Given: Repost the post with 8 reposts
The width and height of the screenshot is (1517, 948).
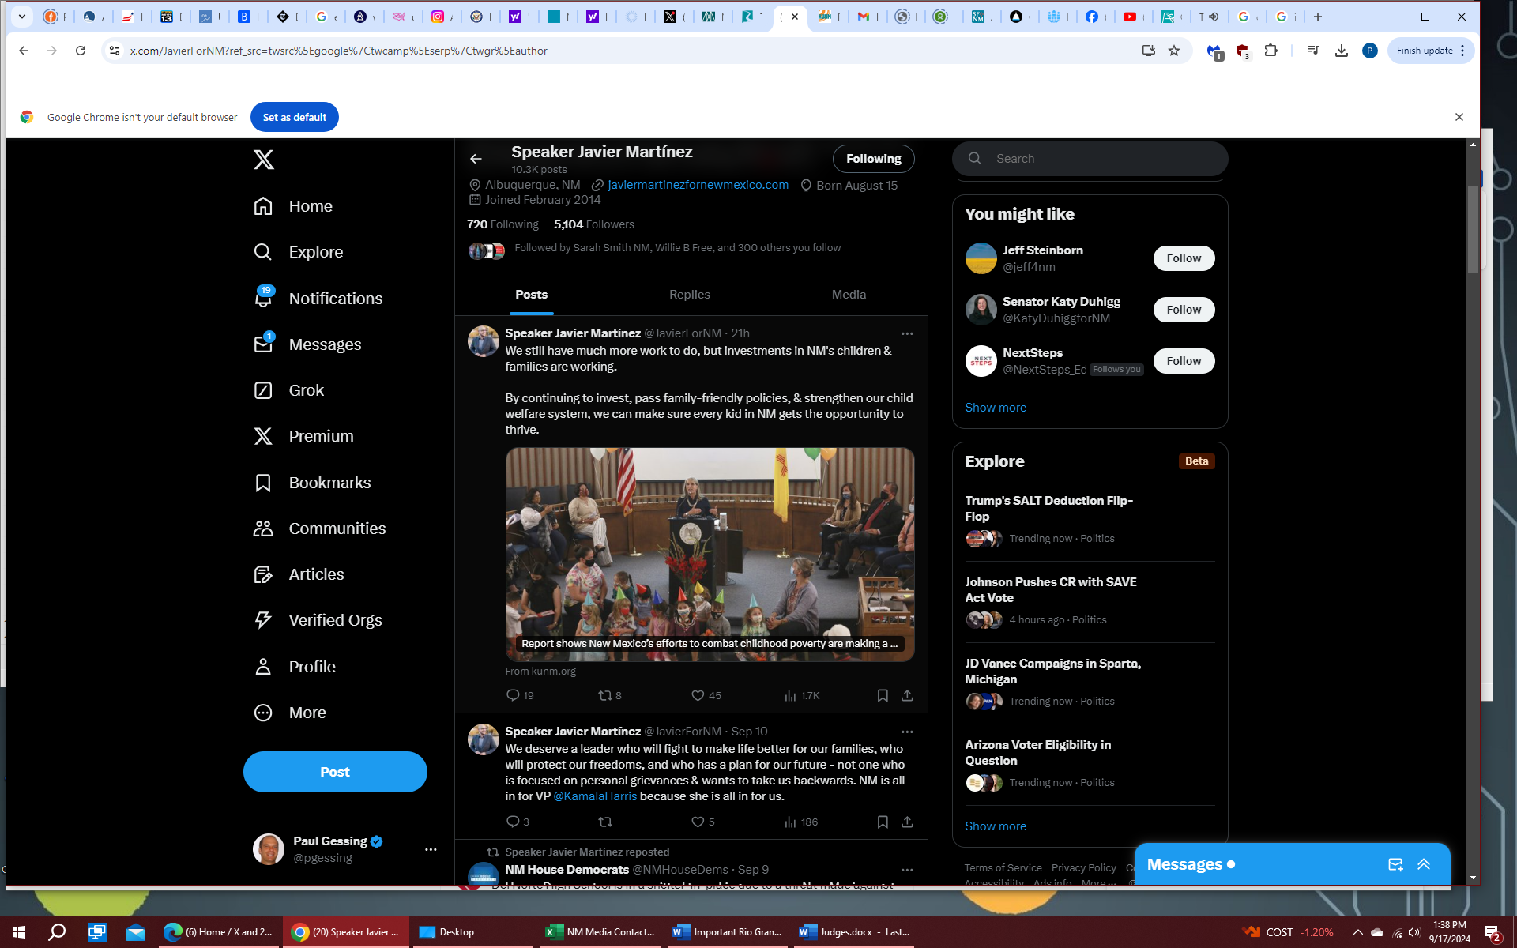Looking at the screenshot, I should point(605,695).
